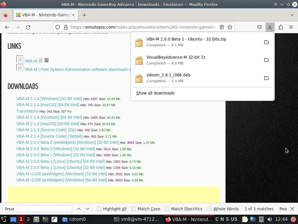This screenshot has height=224, width=298.
Task: Open the VBA-M homepage link
Action: (x=31, y=61)
